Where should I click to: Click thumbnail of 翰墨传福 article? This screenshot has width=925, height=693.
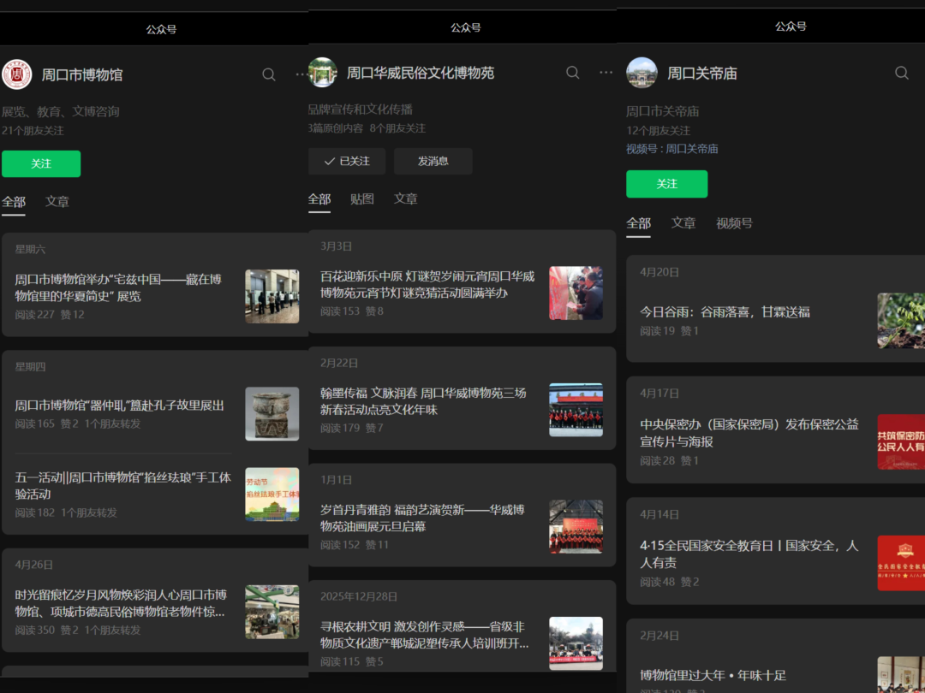[576, 410]
